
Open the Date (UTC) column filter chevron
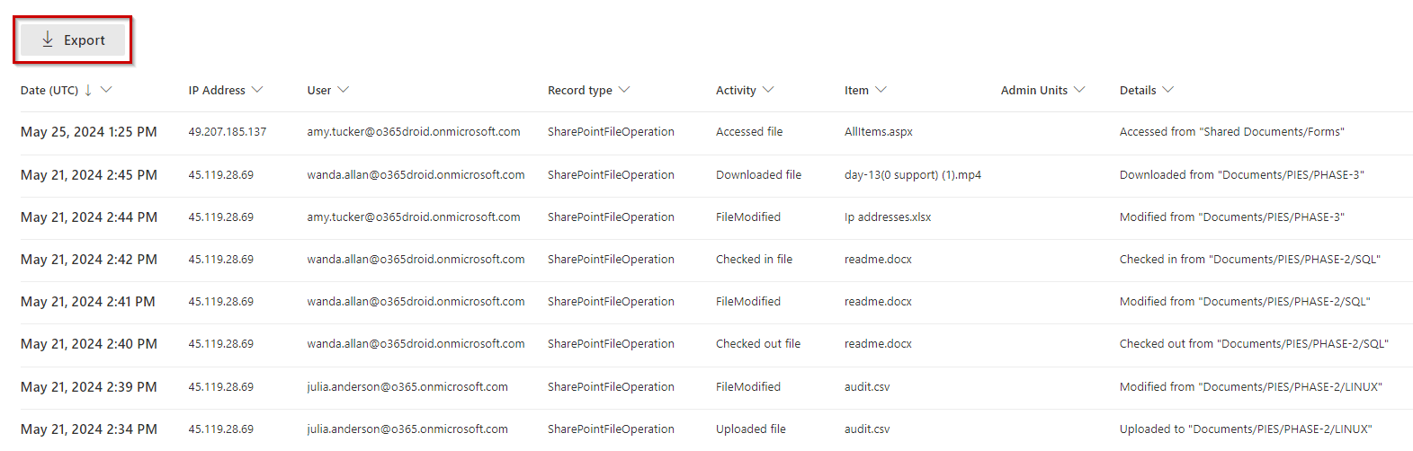(106, 90)
